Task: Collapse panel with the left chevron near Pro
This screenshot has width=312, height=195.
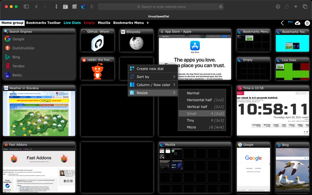Action: 282,23
